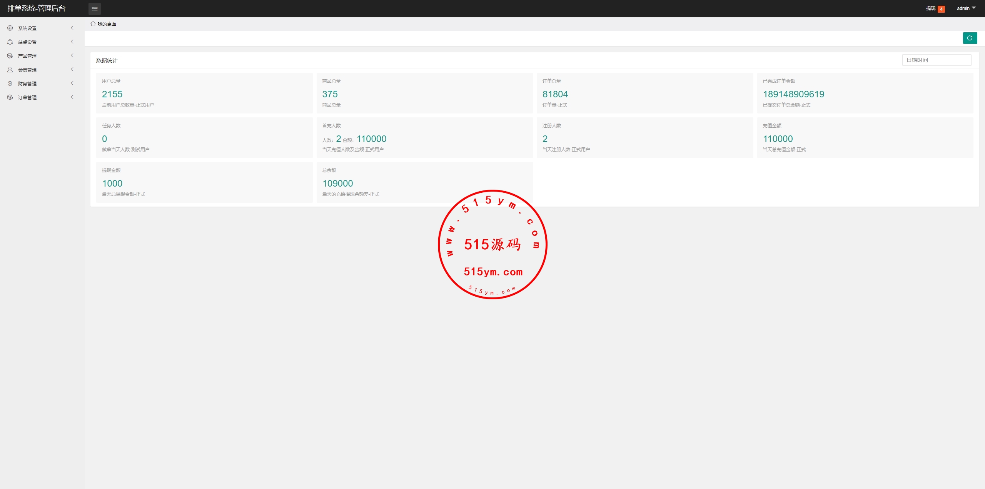Viewport: 985px width, 489px height.
Task: Open the 产品管理 sidebar menu
Action: 27,56
